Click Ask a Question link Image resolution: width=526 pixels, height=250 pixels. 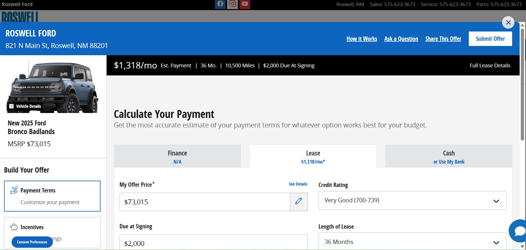point(401,39)
